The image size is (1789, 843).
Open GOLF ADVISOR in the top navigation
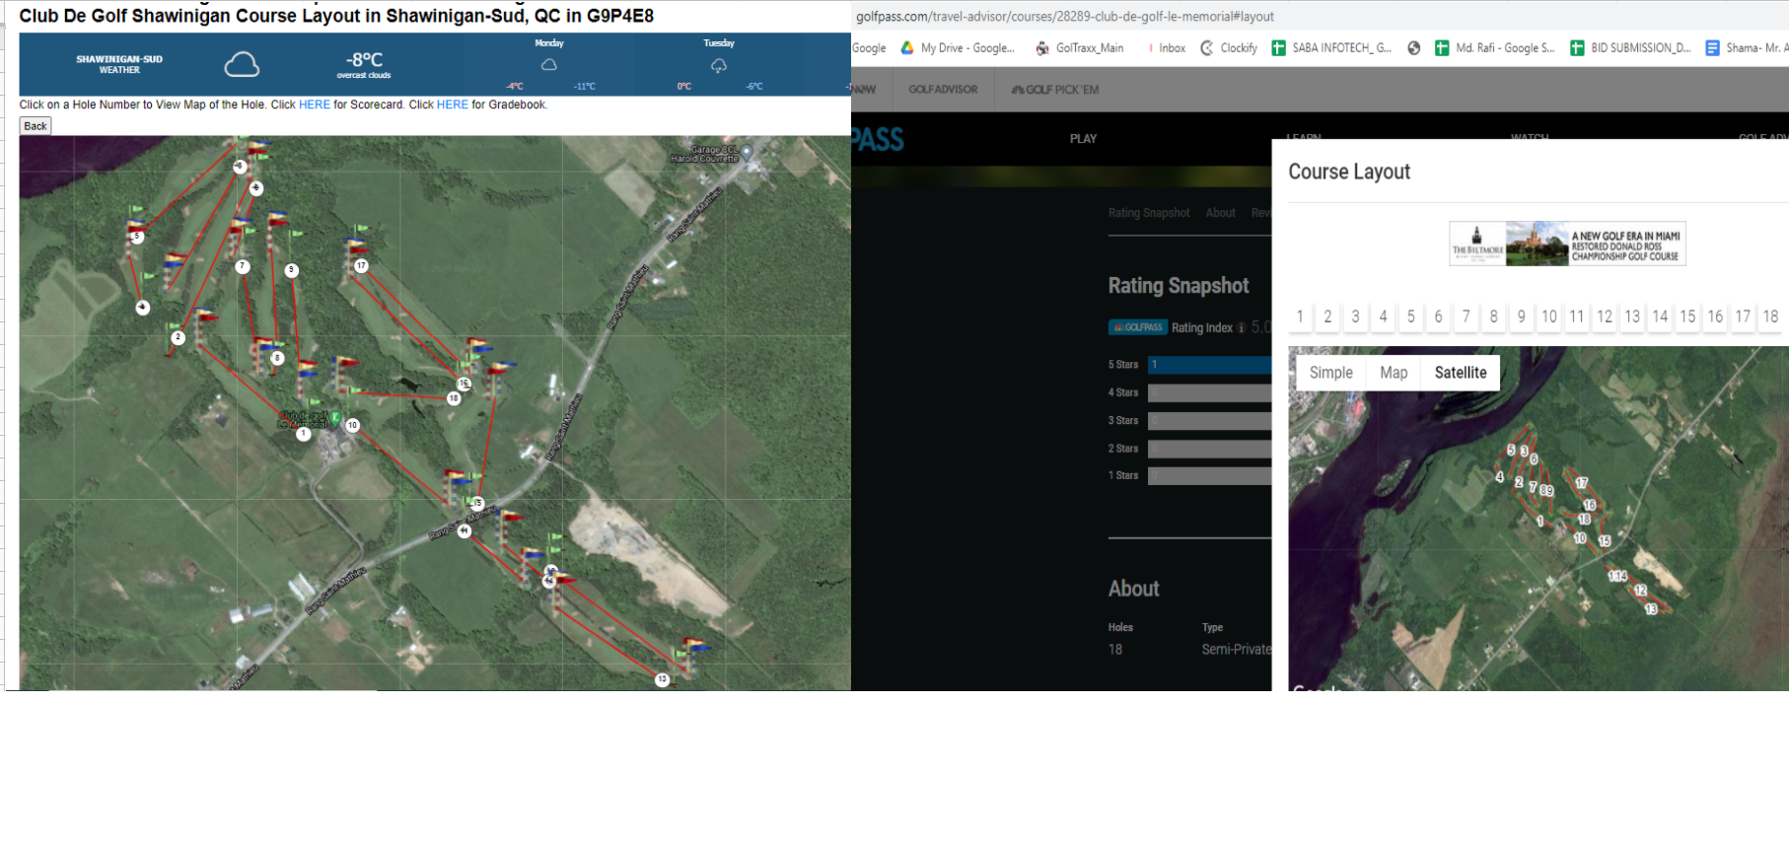[943, 90]
